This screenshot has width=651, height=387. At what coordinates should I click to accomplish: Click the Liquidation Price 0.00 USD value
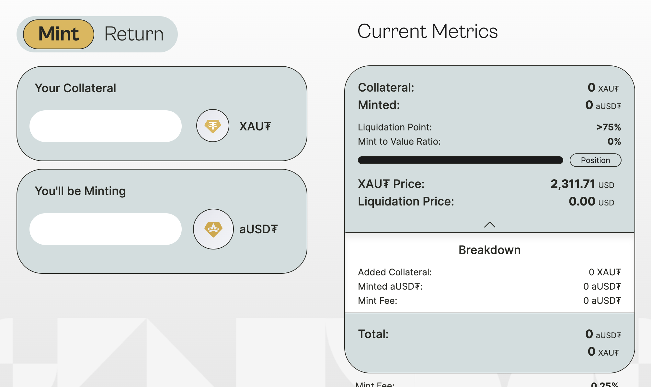tap(591, 202)
